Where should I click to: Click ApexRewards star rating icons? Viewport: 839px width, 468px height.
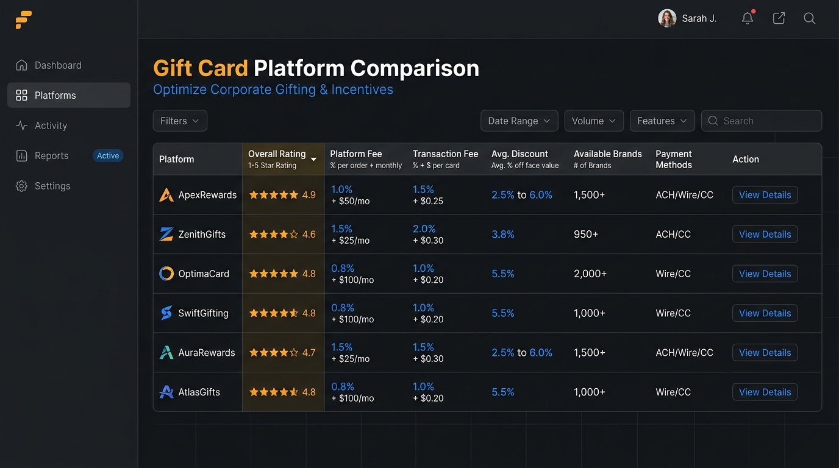pos(274,195)
